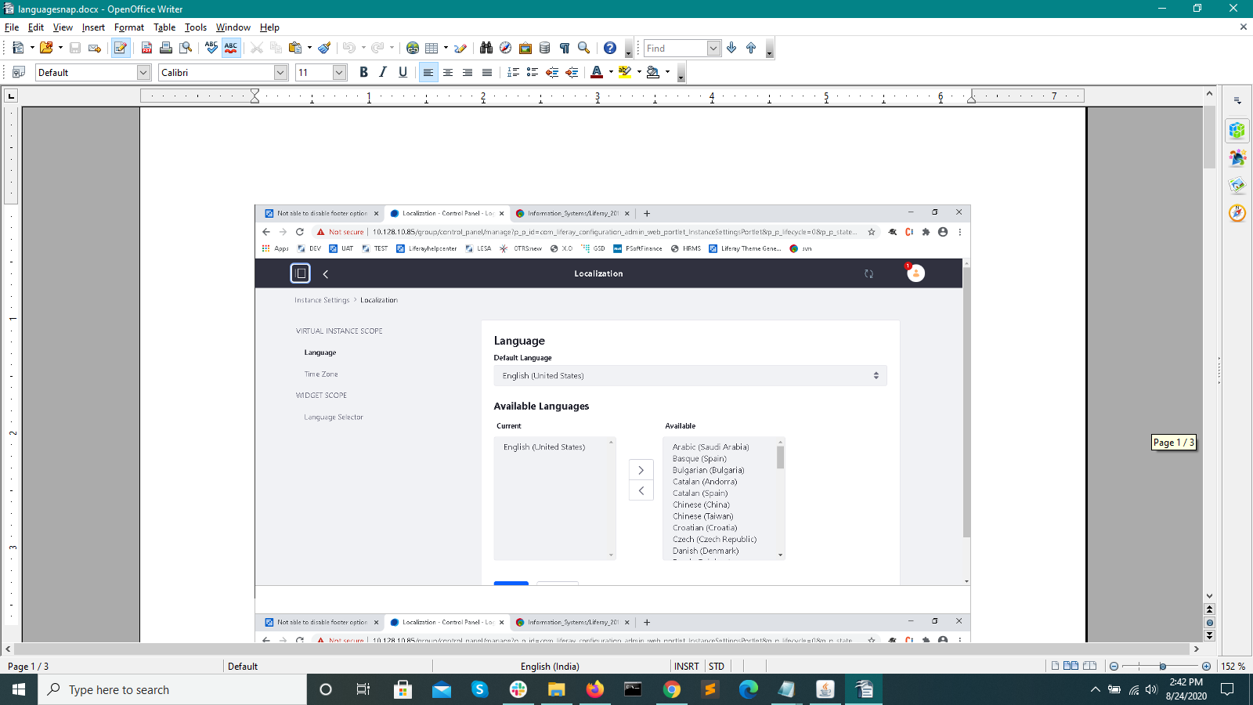Toggle the Edit File mode icon

point(121,48)
